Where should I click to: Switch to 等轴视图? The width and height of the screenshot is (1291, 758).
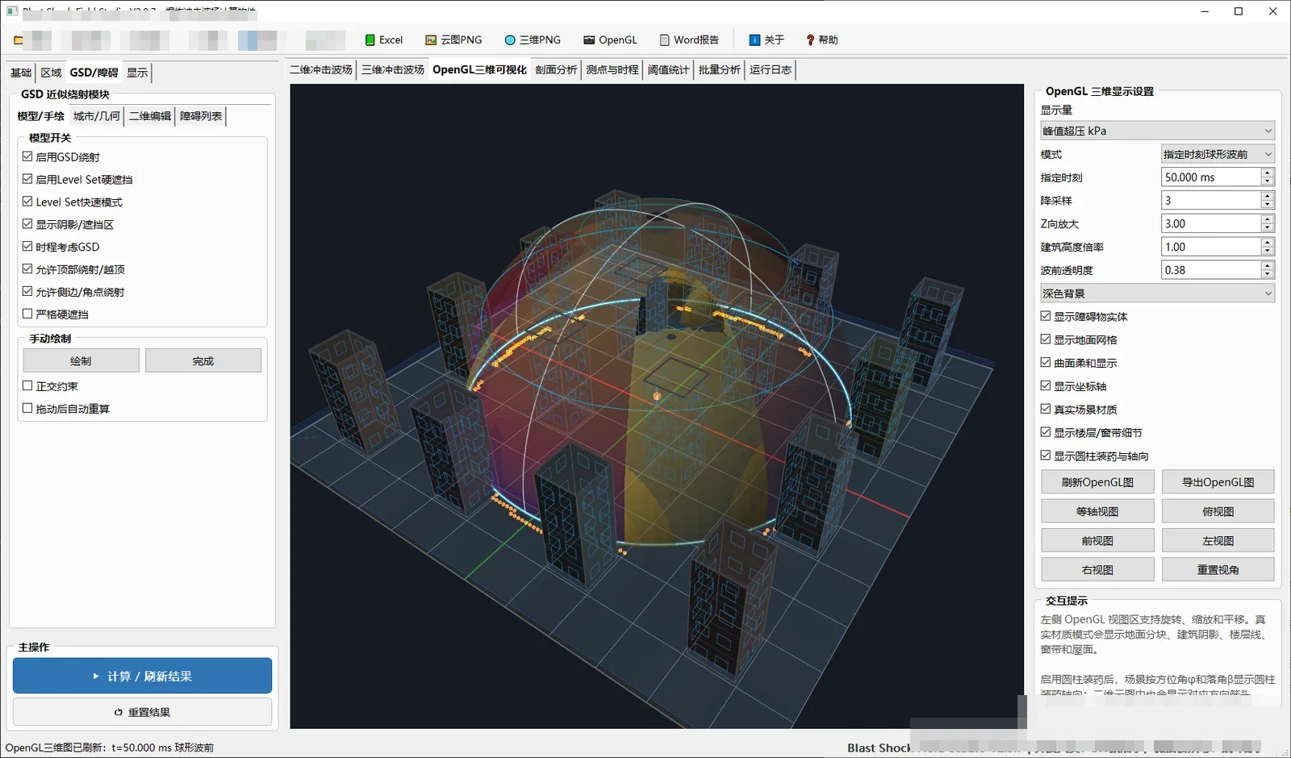tap(1097, 511)
